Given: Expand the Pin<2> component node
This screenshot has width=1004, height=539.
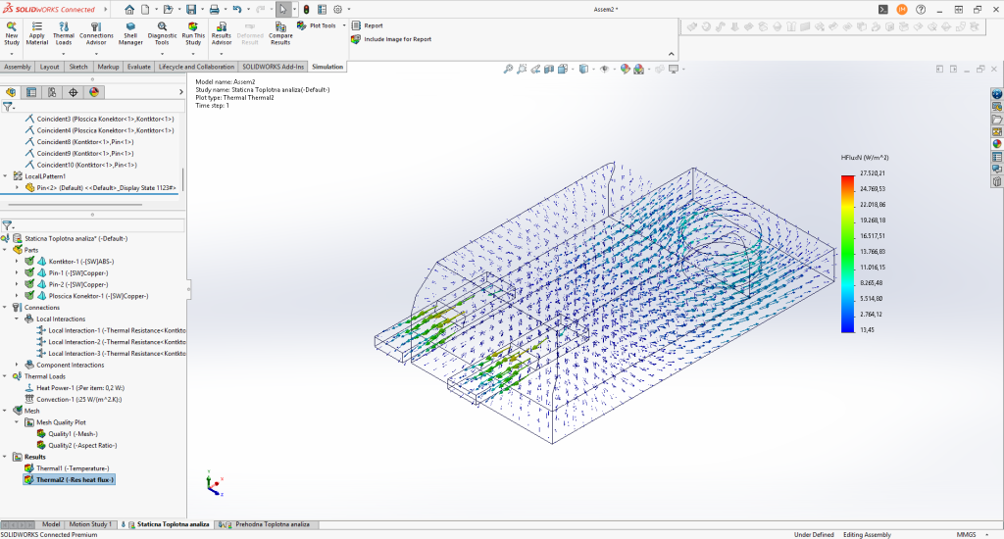Looking at the screenshot, I should 17,187.
